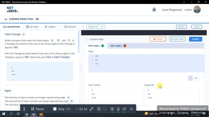Open Windows Task View
This screenshot has height=117, width=209.
point(18,114)
